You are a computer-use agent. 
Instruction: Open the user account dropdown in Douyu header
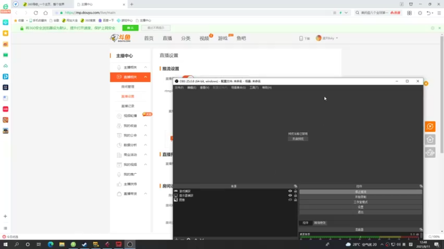[327, 38]
